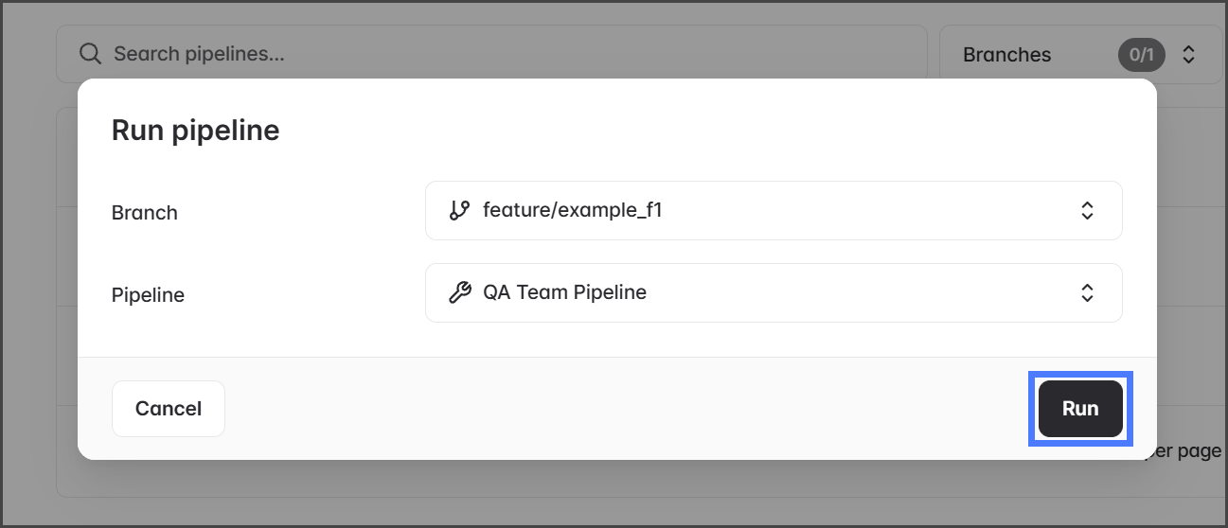The height and width of the screenshot is (528, 1228).
Task: Click the feature/example_f1 branch name text
Action: tap(572, 210)
